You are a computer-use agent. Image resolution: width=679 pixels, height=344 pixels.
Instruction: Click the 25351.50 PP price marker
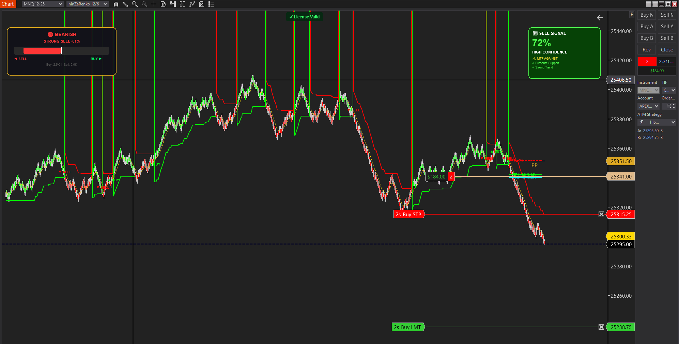(621, 161)
